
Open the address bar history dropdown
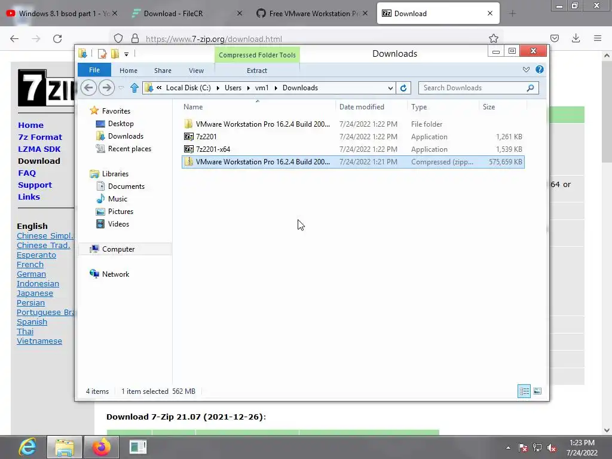(x=390, y=88)
